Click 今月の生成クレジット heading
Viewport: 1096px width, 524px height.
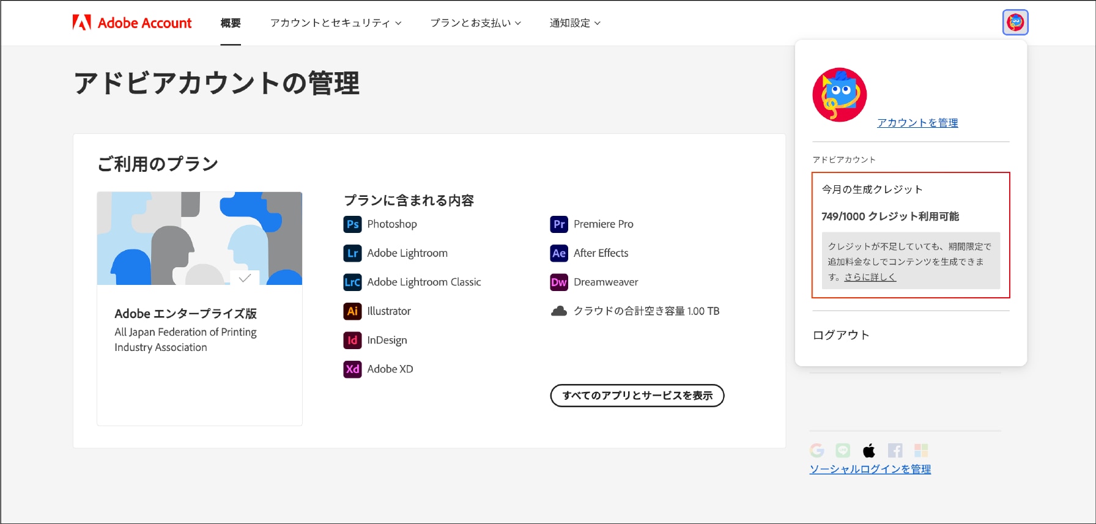[x=872, y=190]
